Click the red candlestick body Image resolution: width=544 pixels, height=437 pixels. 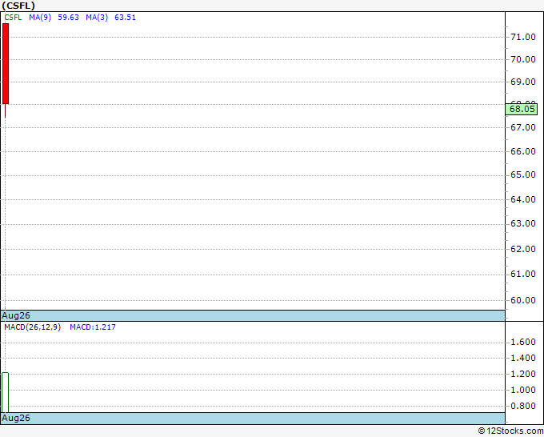pyautogui.click(x=6, y=63)
